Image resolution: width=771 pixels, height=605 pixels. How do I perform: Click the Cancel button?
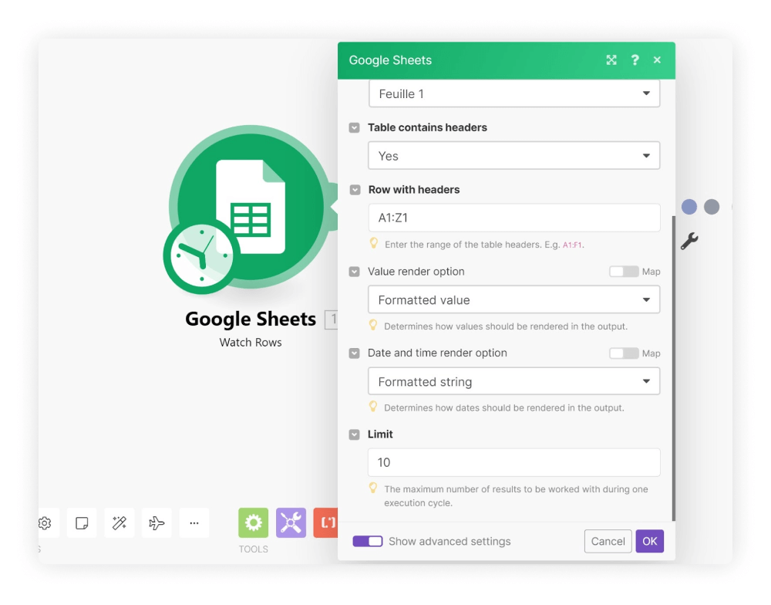tap(608, 542)
